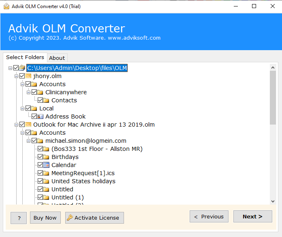Click the scrollbar down arrow

coord(273,201)
